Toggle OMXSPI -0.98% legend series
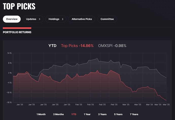The width and height of the screenshot is (175, 120). (112, 46)
